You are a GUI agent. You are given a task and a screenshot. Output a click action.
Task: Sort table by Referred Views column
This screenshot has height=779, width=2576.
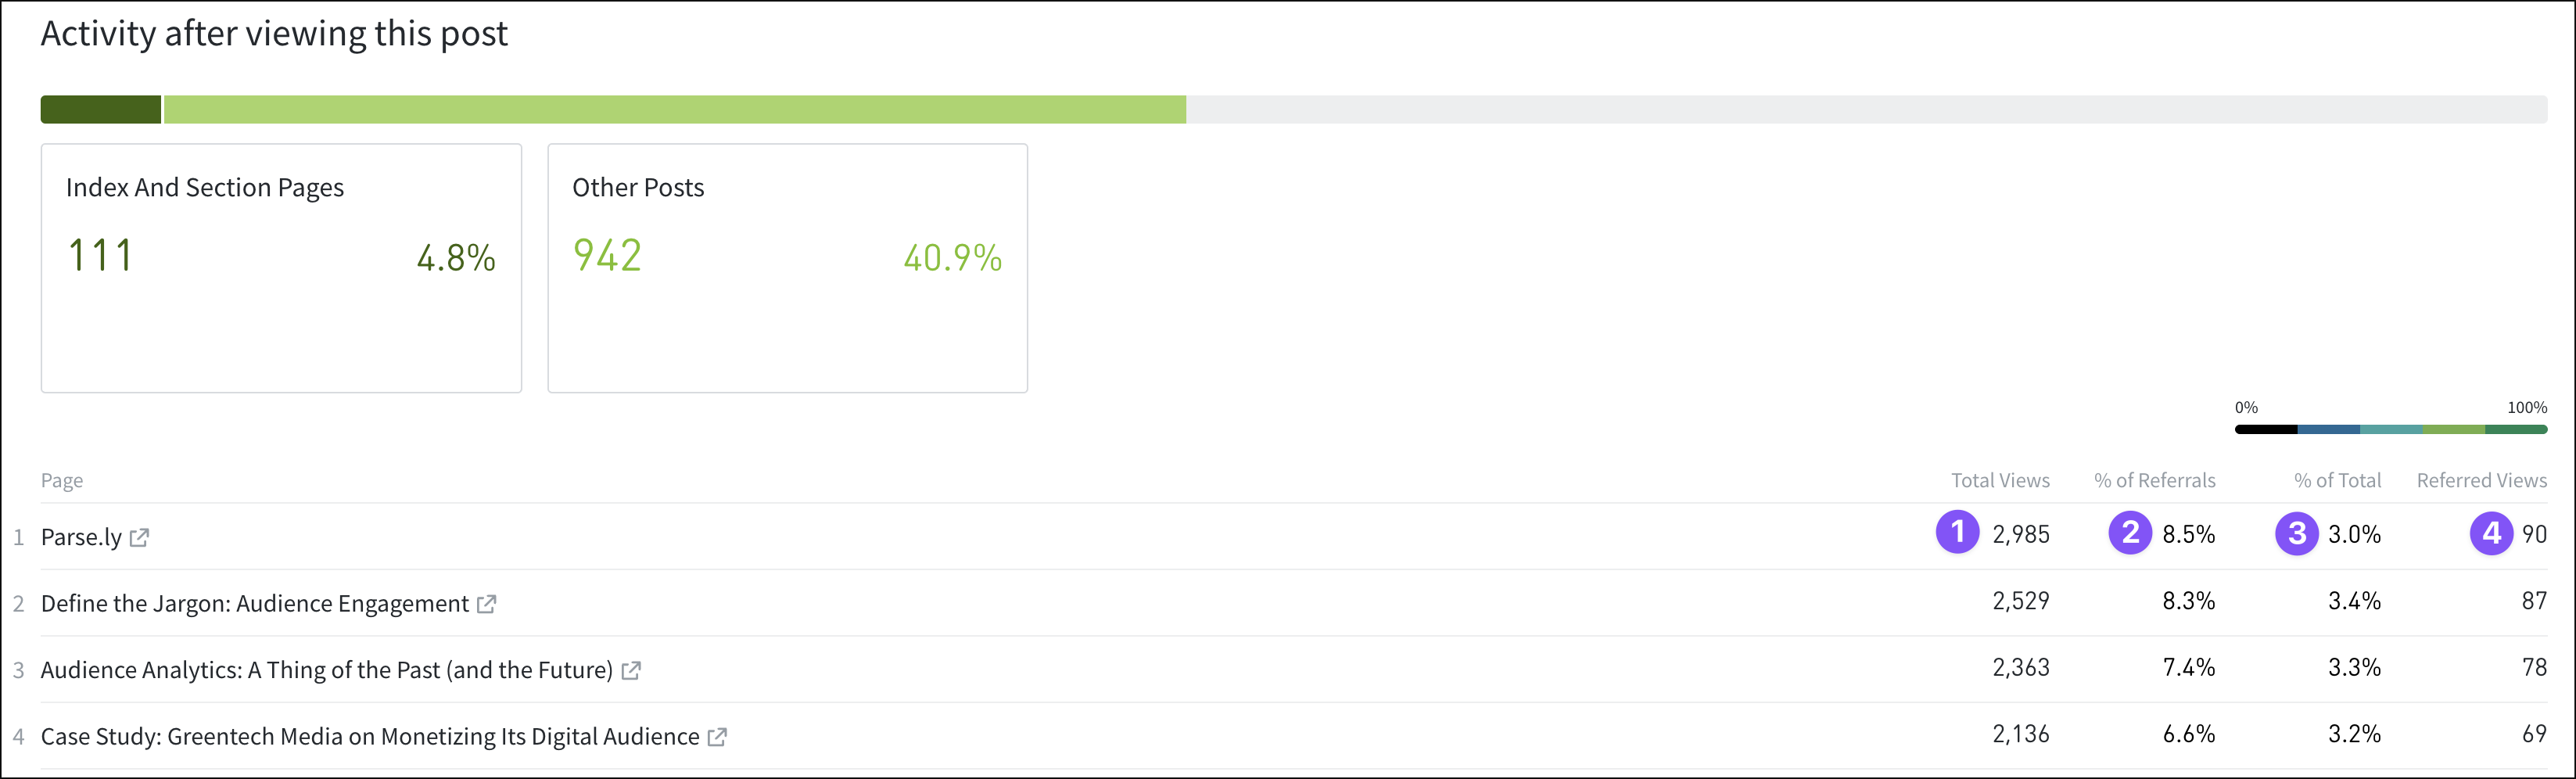[2481, 481]
